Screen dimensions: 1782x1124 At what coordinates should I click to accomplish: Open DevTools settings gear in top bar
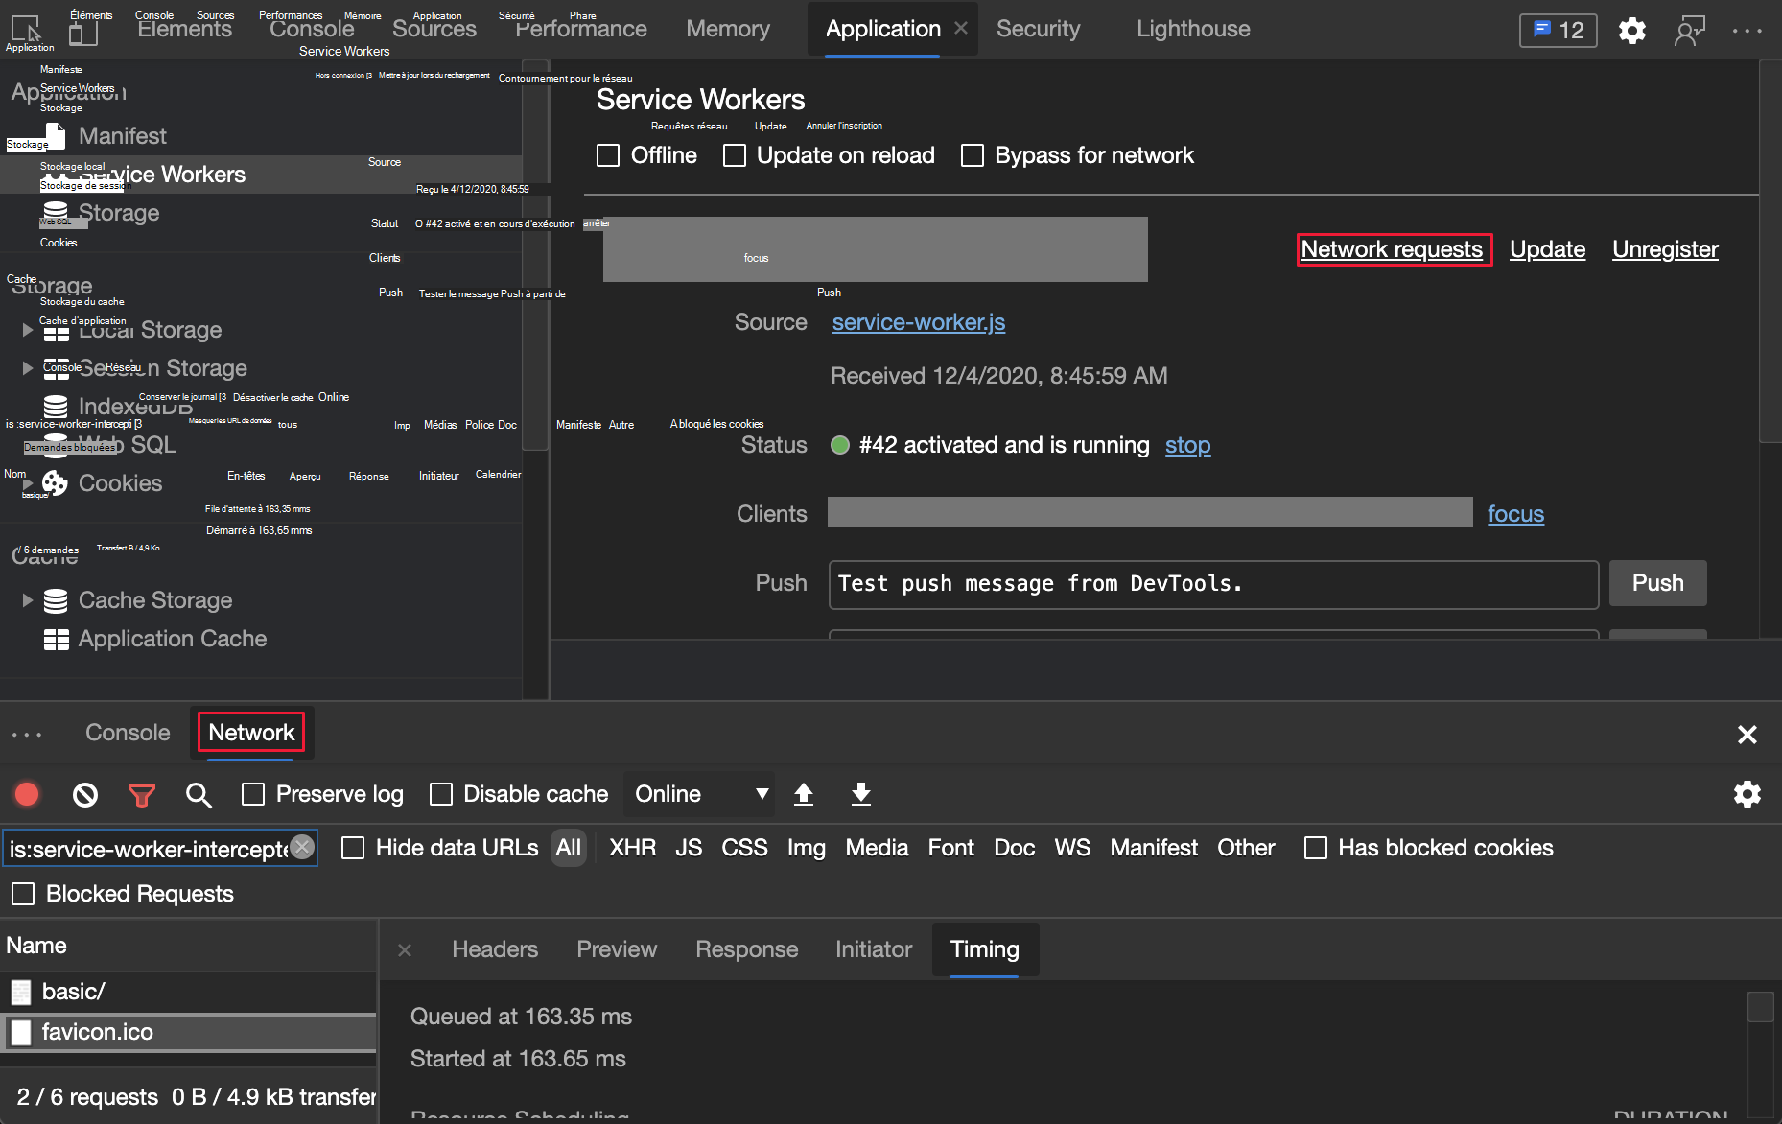[1631, 31]
